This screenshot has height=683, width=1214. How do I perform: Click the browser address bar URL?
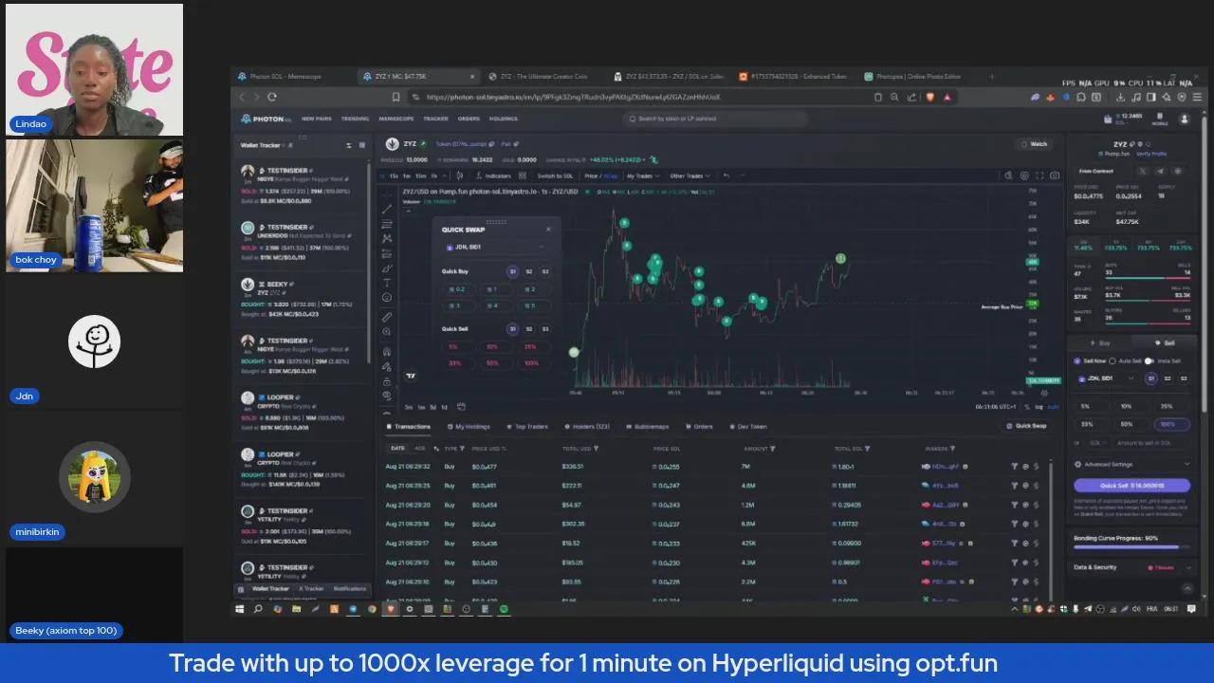(x=574, y=97)
